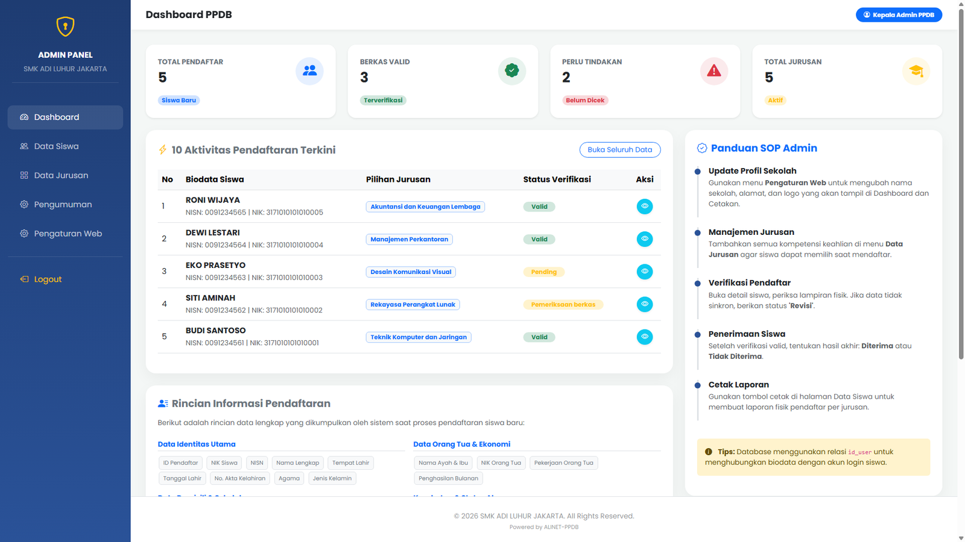Click the shield logo in the sidebar
This screenshot has height=542, width=965.
click(x=65, y=26)
